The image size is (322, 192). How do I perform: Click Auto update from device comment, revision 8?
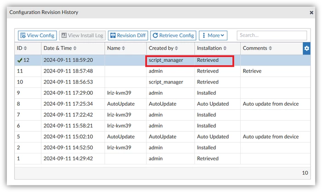pos(271,104)
